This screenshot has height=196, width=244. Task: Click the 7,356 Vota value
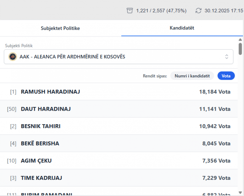[216, 161]
